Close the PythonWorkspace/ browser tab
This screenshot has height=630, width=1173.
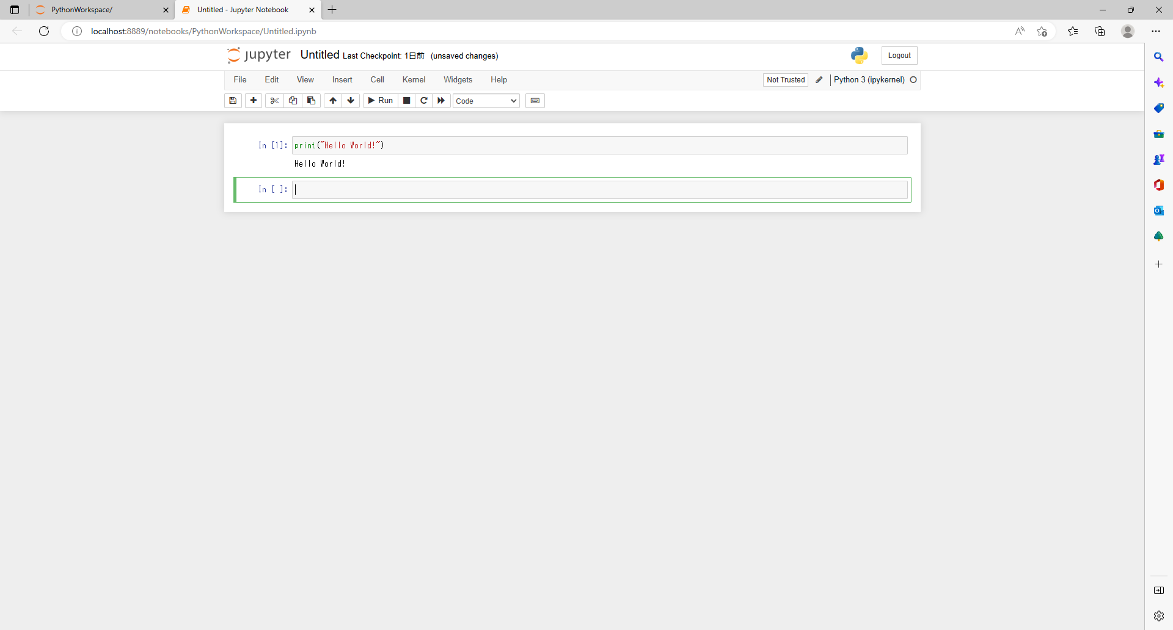[x=166, y=10]
